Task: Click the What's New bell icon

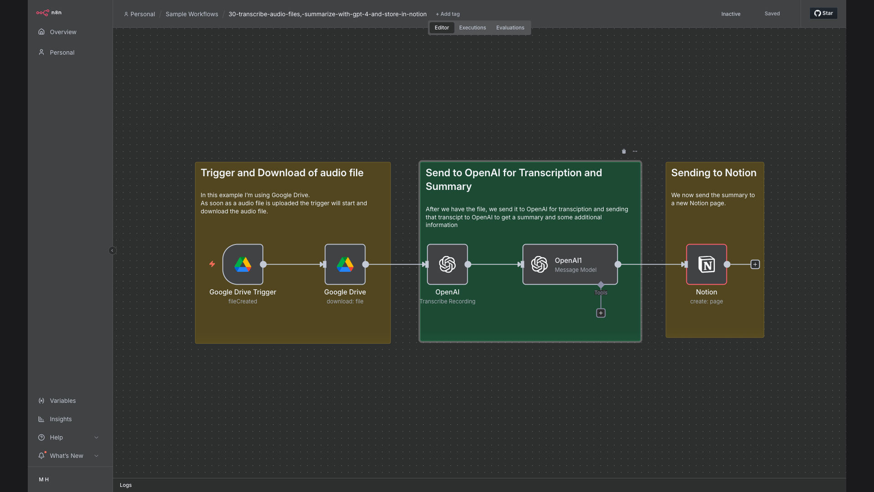Action: pos(41,456)
